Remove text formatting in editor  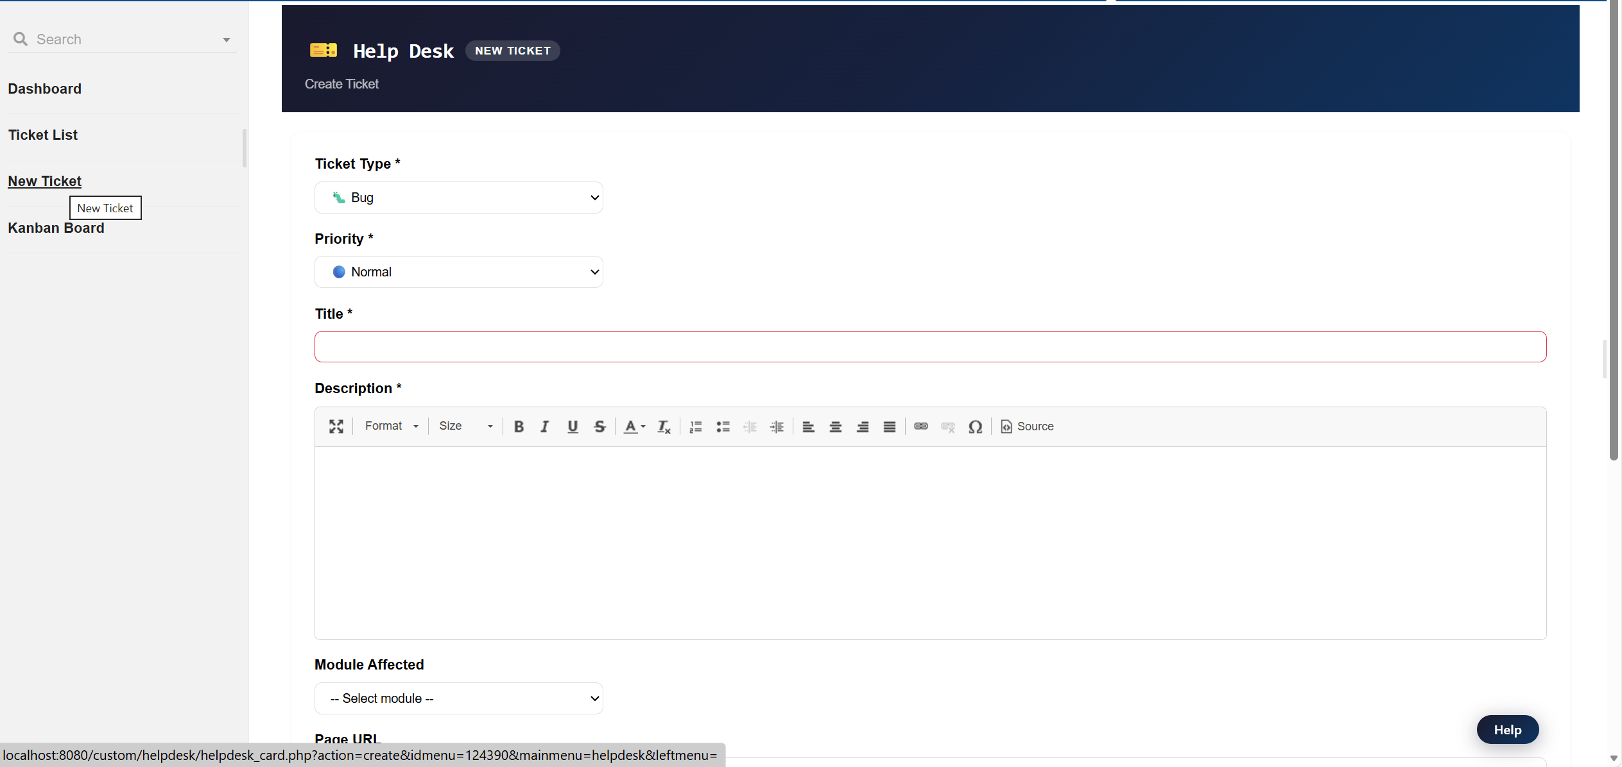coord(664,426)
